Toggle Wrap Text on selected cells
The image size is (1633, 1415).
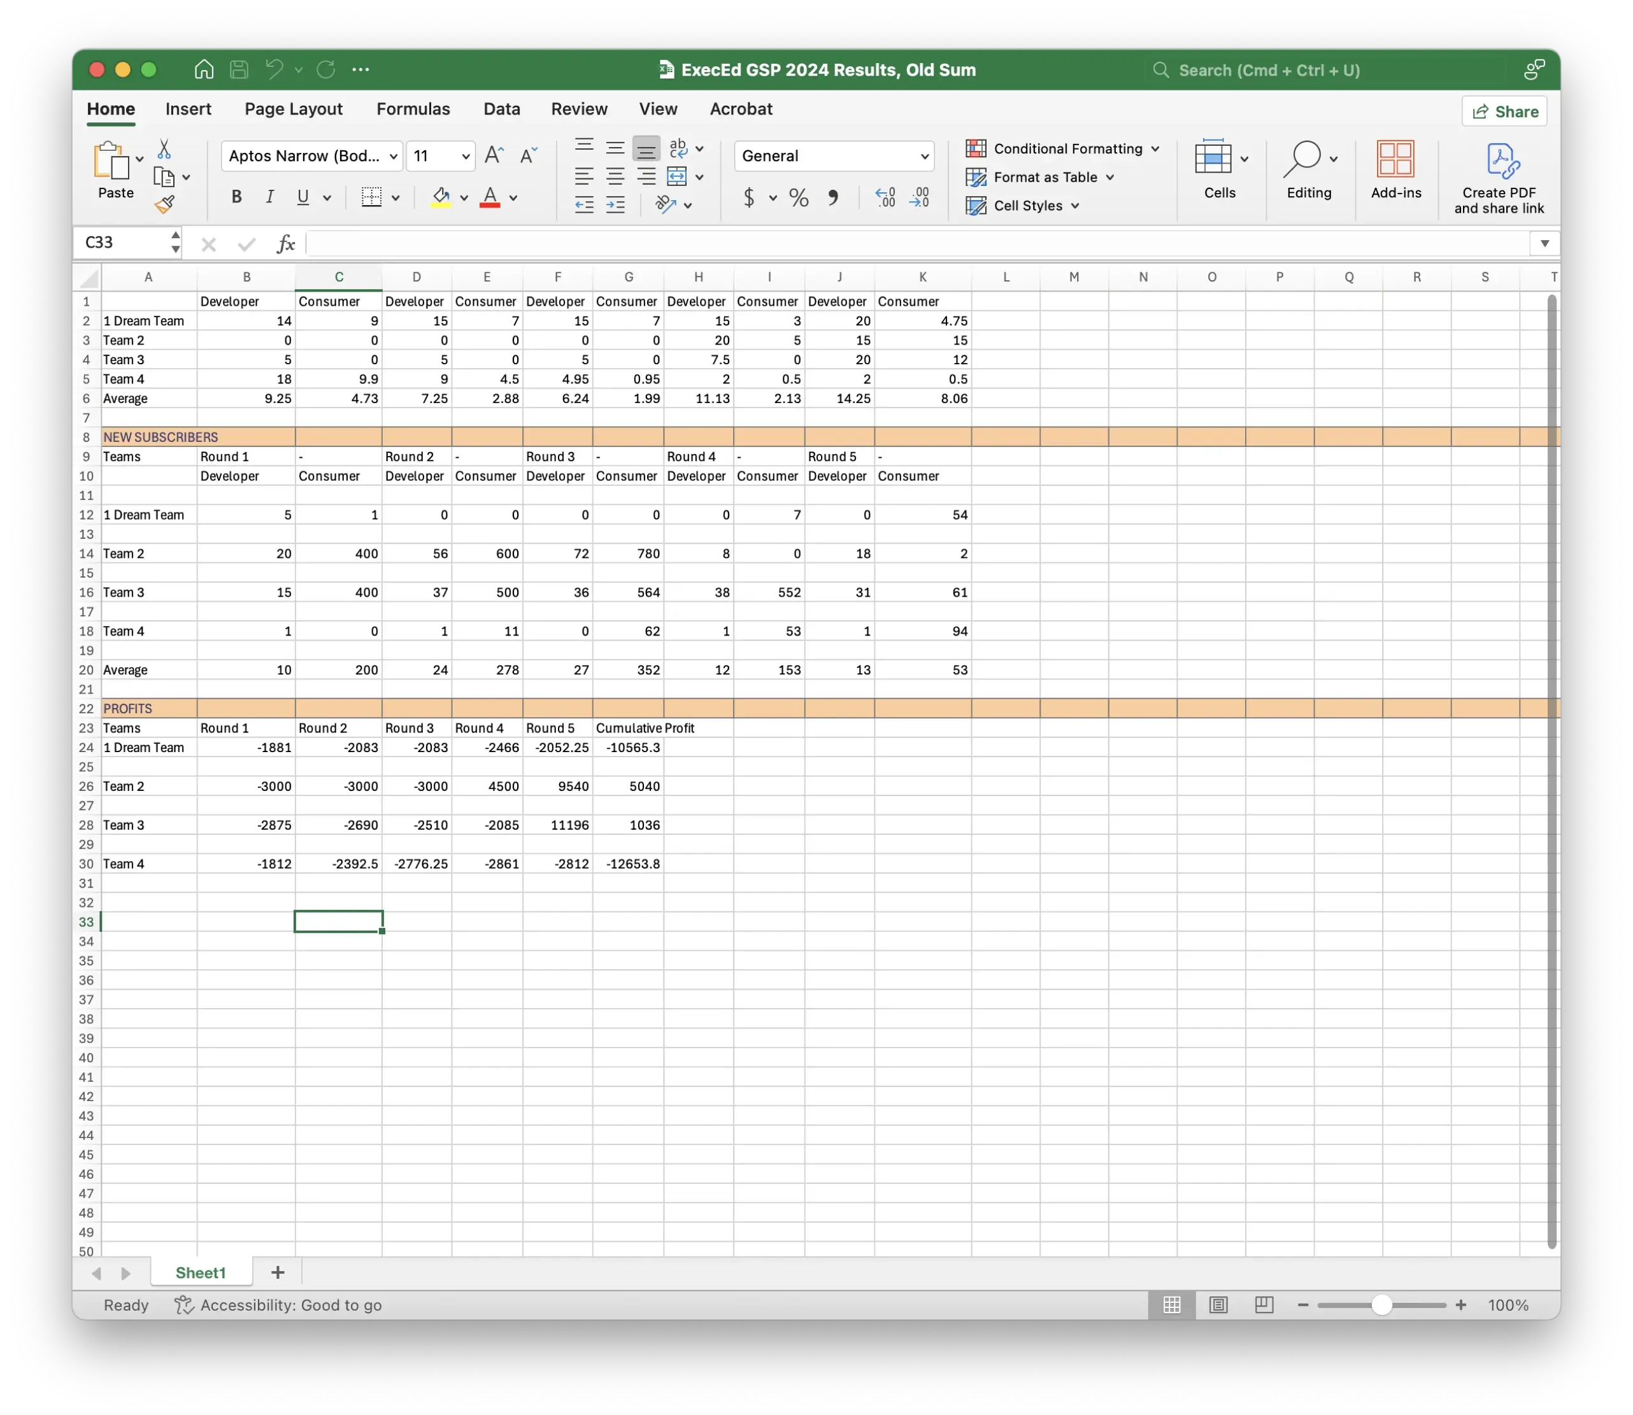coord(678,148)
